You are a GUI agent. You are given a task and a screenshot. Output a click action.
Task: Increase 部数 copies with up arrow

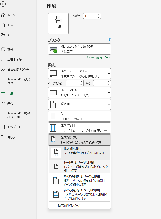coord(99,15)
